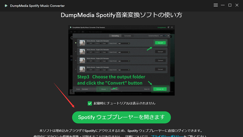The image size is (243, 137).
Task: Click the DumpMedia app logo icon
Action: [x=6, y=6]
